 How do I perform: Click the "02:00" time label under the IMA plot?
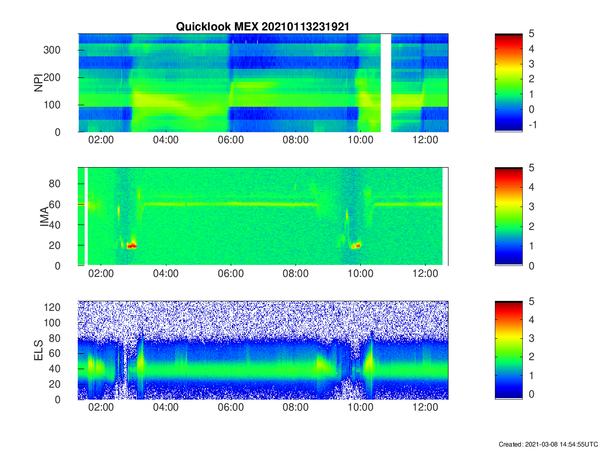(101, 274)
